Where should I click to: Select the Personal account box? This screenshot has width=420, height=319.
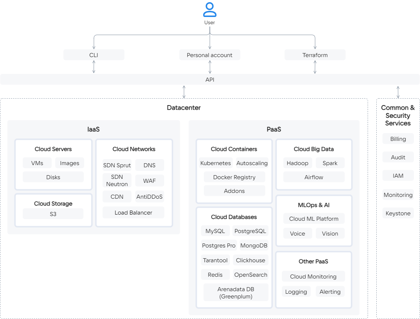coord(210,55)
